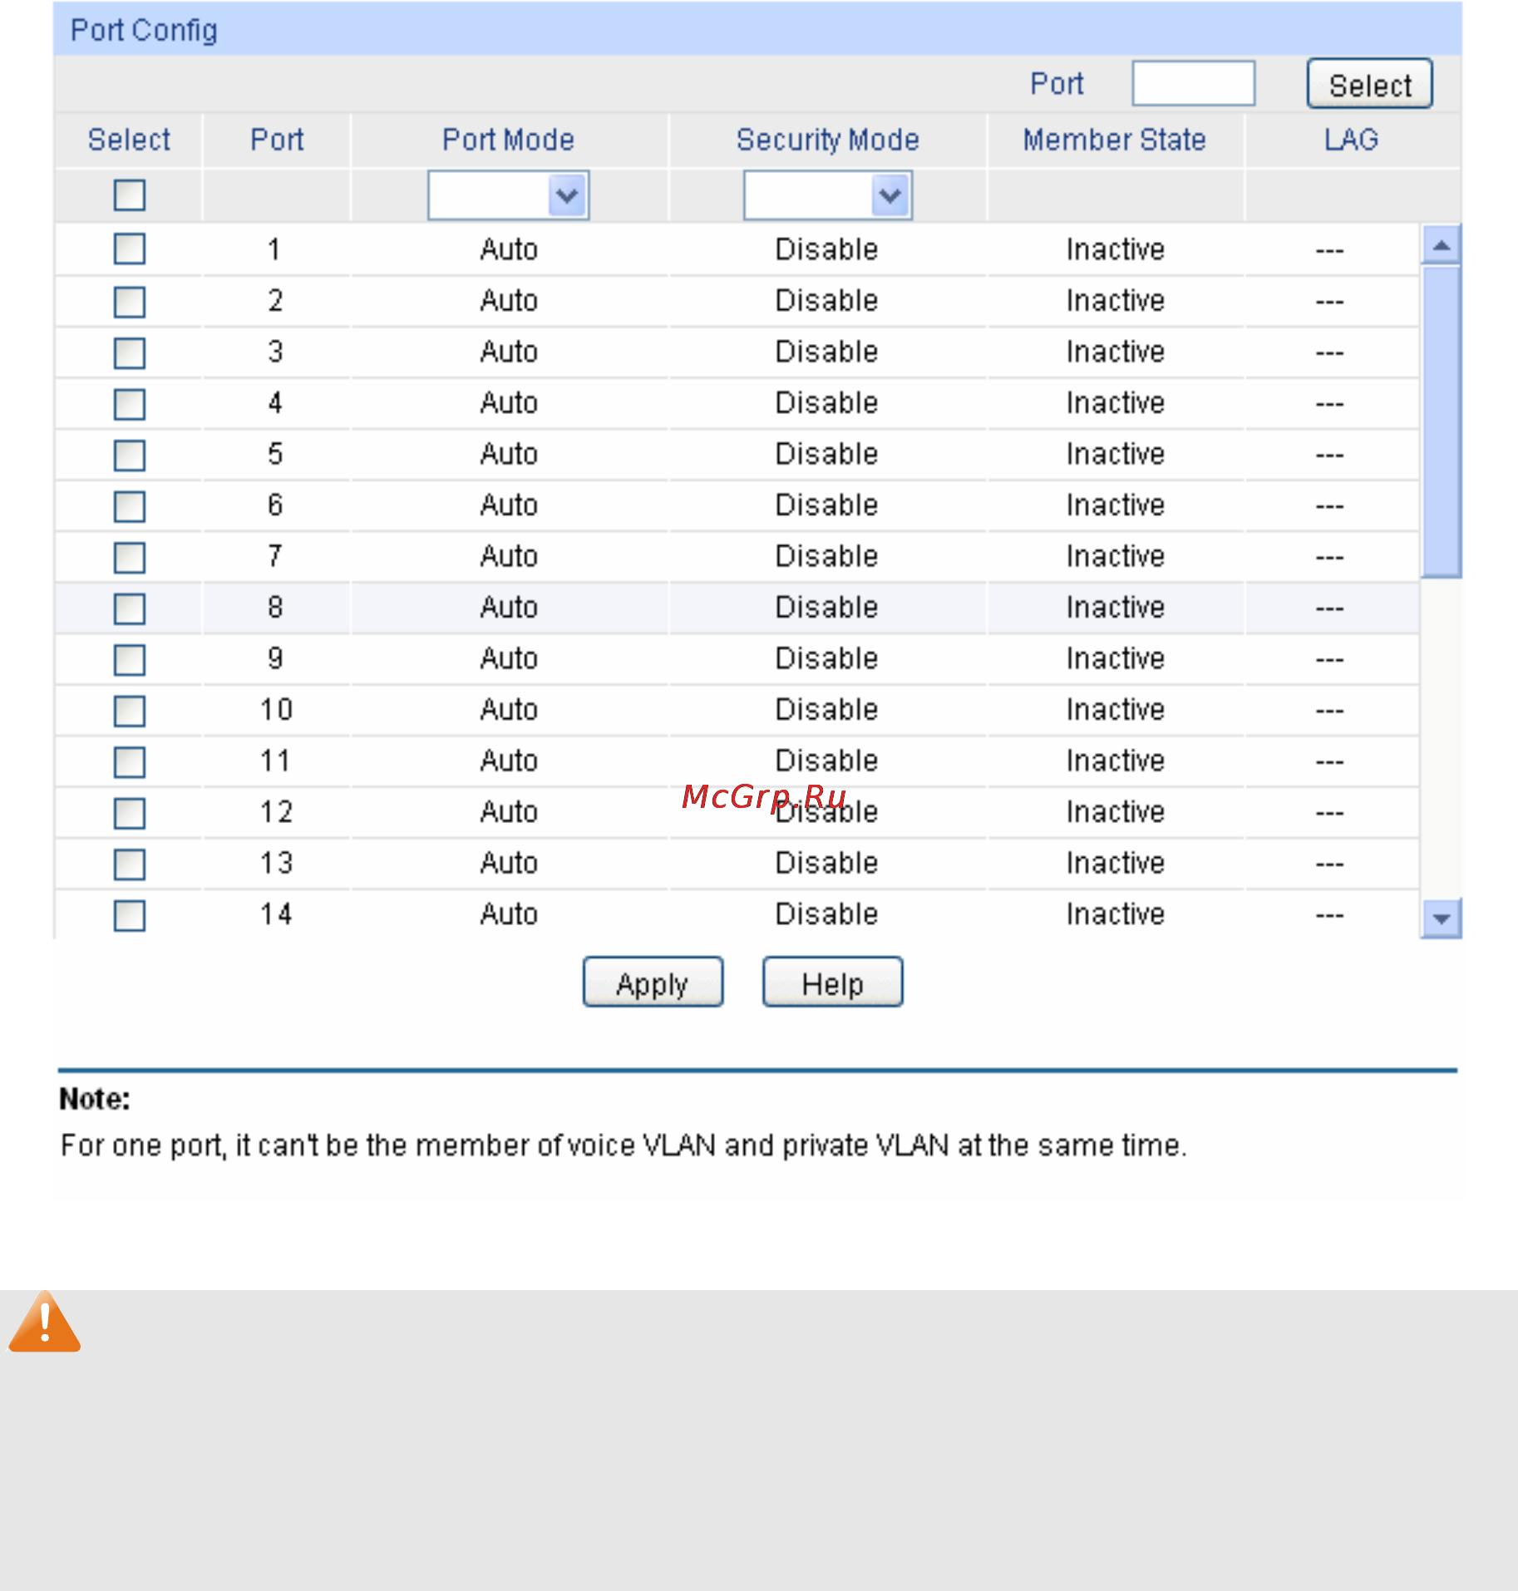Image resolution: width=1518 pixels, height=1591 pixels.
Task: Click the Member State column header
Action: (1115, 140)
